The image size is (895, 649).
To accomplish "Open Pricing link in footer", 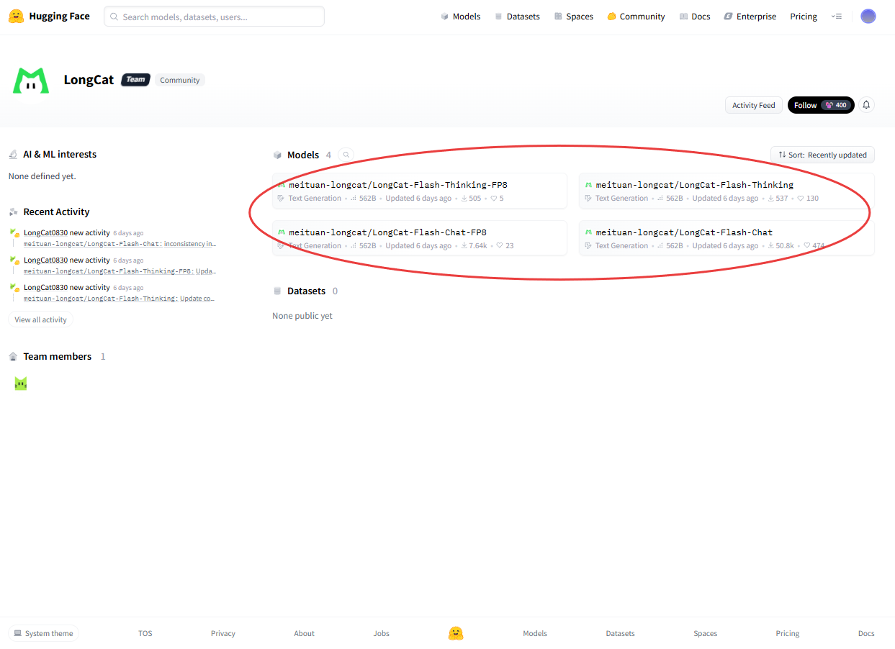I will click(x=788, y=633).
